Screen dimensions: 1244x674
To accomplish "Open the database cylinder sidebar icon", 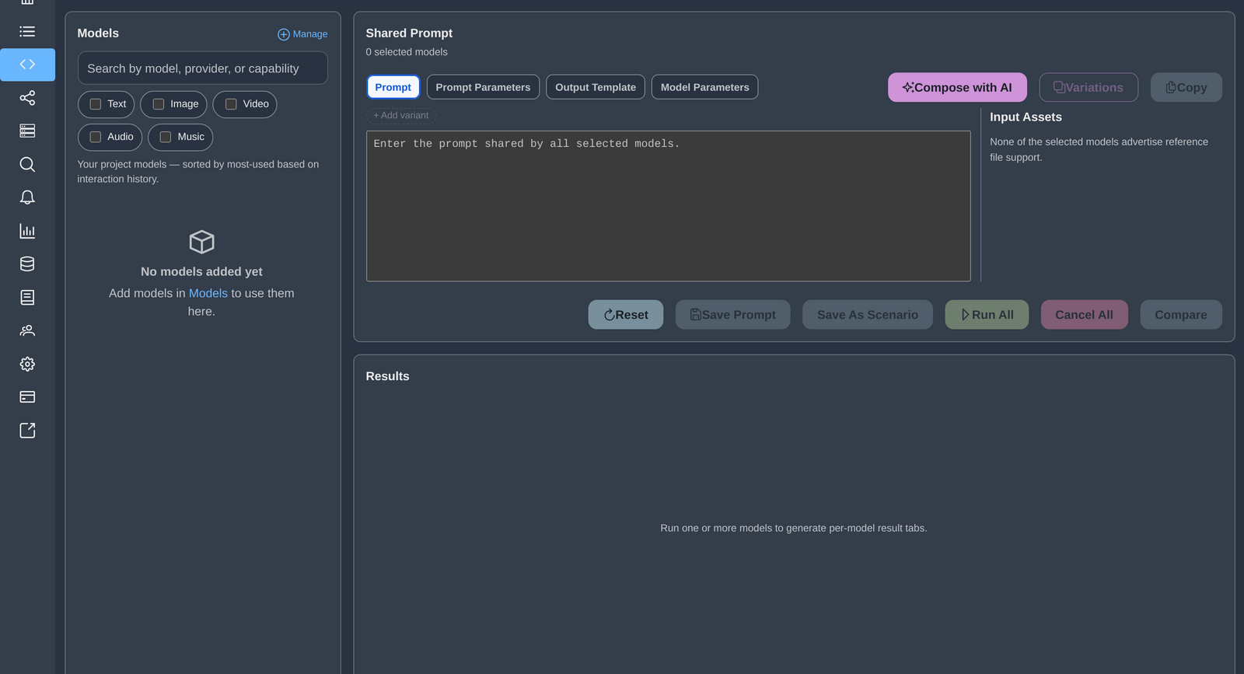I will point(27,264).
